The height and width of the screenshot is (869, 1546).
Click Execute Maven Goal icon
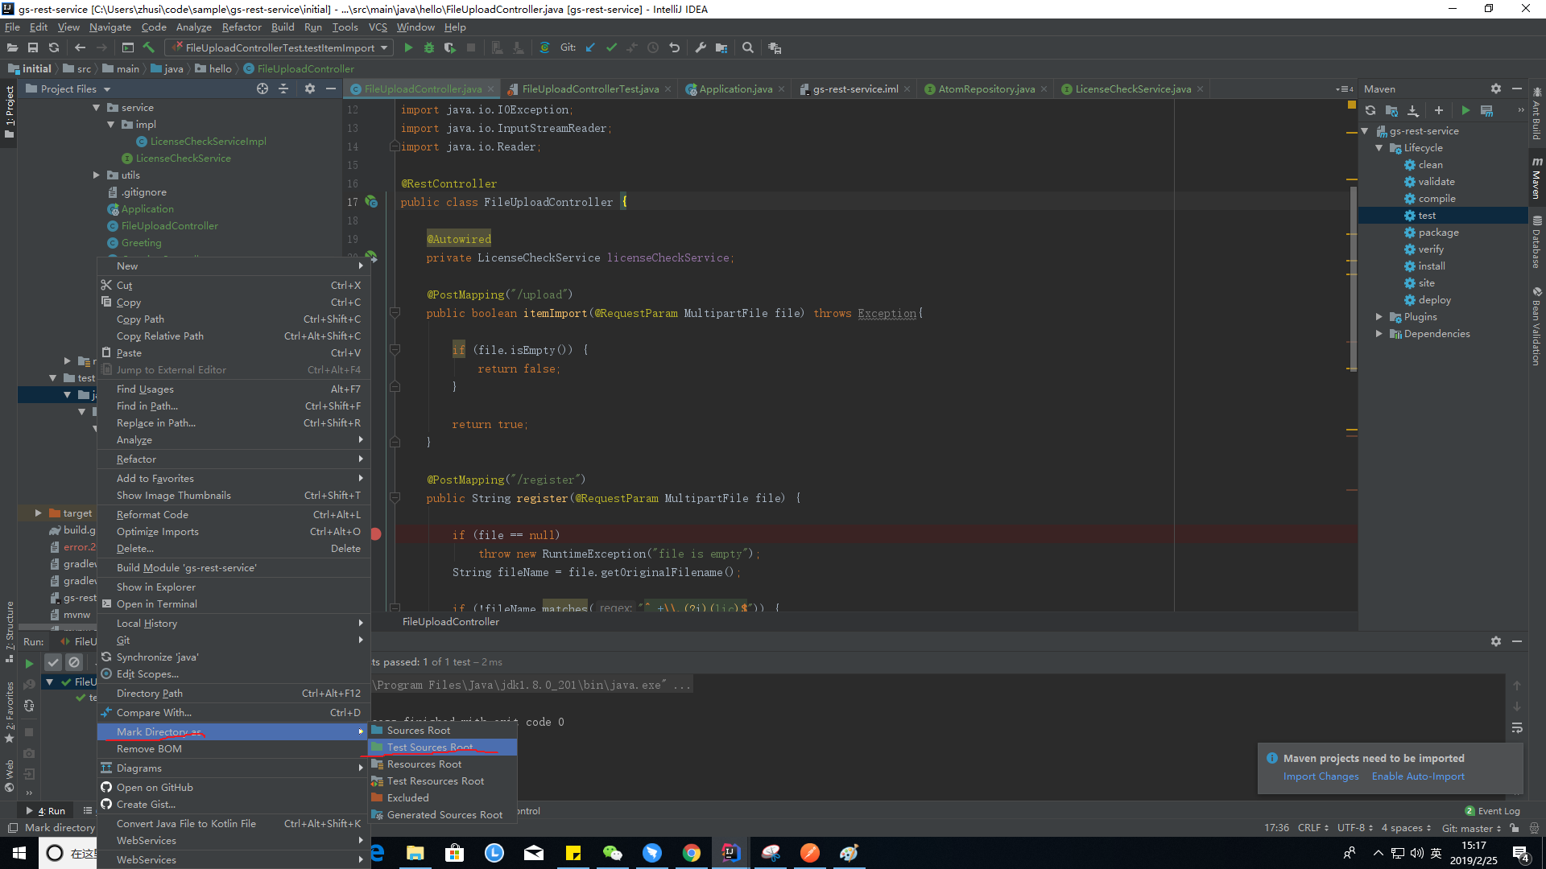1486,110
